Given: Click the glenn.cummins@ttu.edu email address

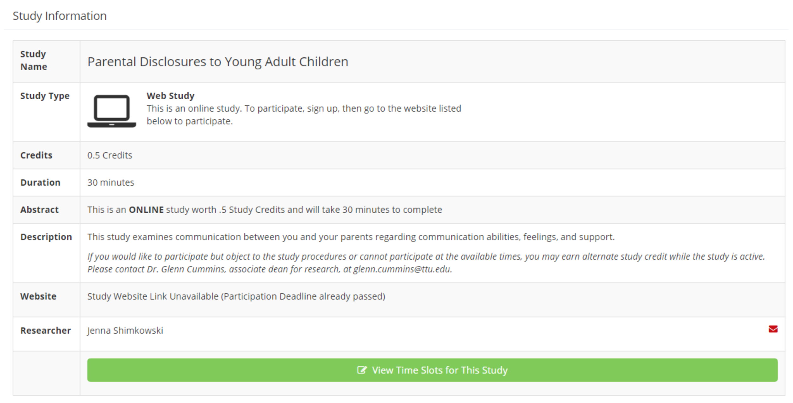Looking at the screenshot, I should (x=402, y=269).
